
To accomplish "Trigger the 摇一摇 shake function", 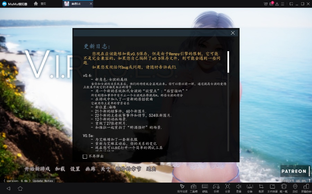I will 284,188.
